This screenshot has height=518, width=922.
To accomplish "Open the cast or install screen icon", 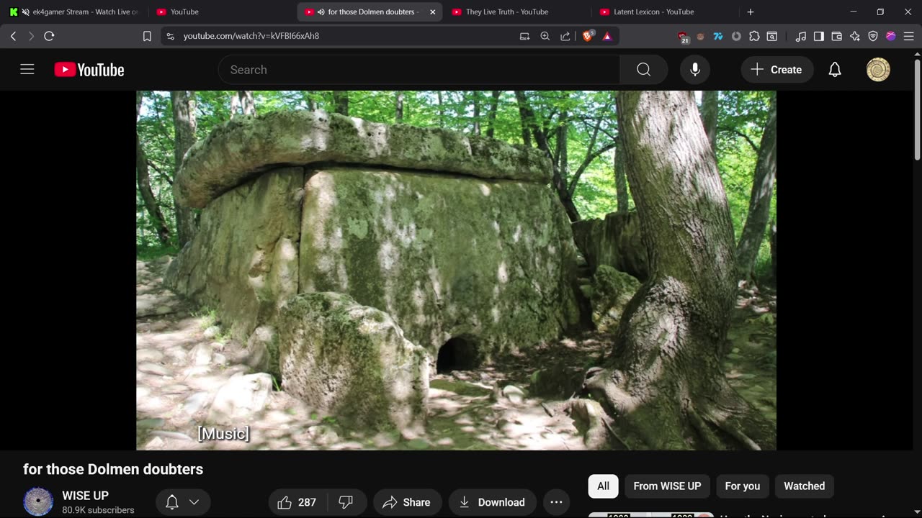I will point(524,36).
